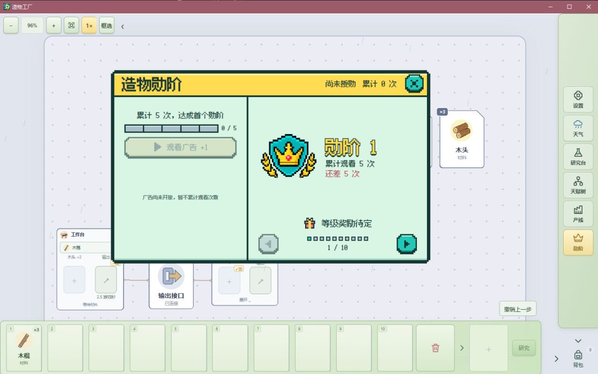598x374 pixels.
Task: Click the 输出接口 output port node
Action: 171,285
